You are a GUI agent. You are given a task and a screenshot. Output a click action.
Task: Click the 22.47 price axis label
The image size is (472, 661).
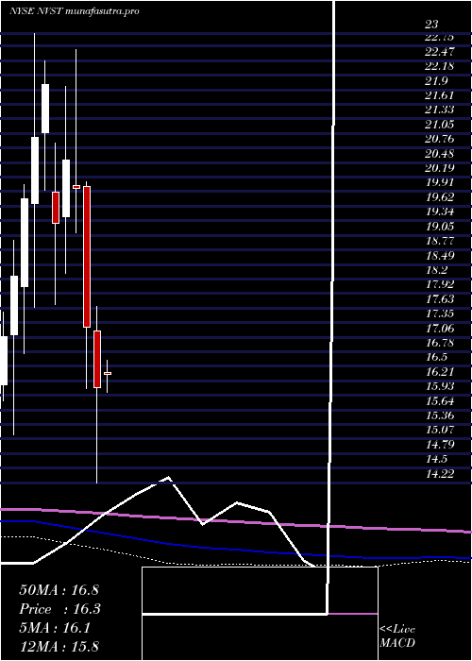(x=440, y=52)
